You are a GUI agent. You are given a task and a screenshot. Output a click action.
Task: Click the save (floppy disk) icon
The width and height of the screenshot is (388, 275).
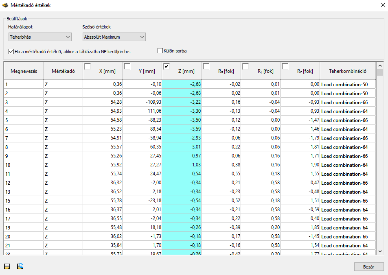(7, 266)
